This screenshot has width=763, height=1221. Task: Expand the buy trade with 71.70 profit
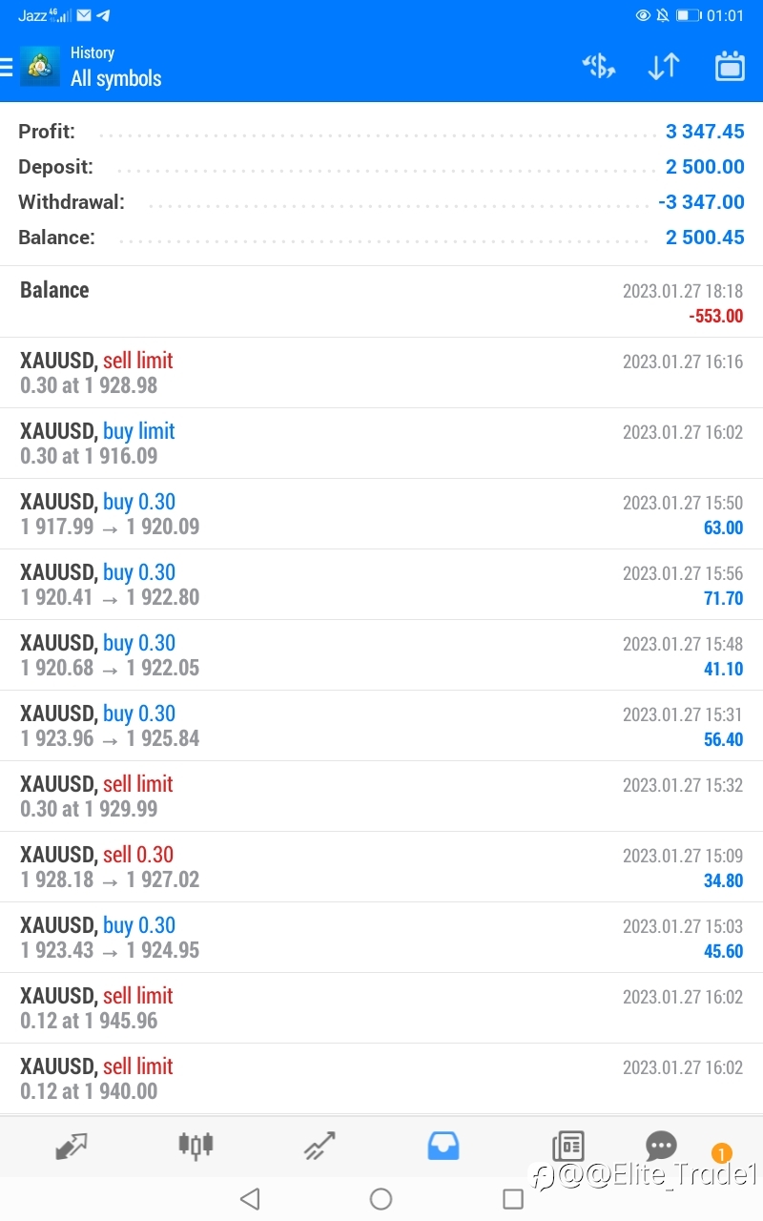click(381, 585)
